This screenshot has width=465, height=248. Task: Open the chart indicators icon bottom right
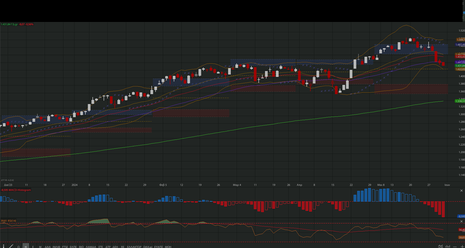(x=440, y=246)
